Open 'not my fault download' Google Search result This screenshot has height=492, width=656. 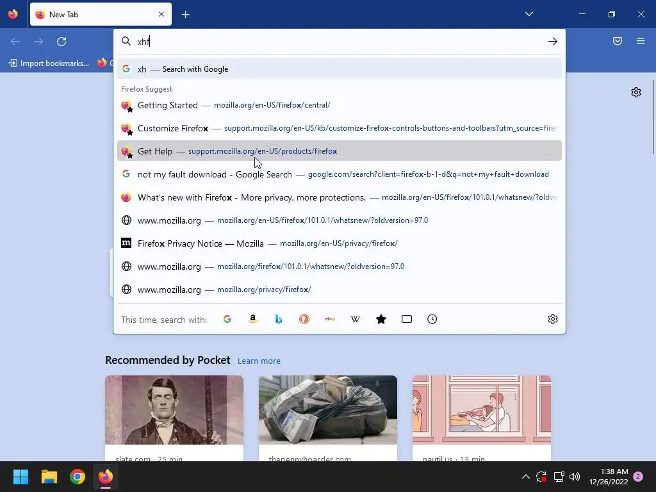coord(340,174)
